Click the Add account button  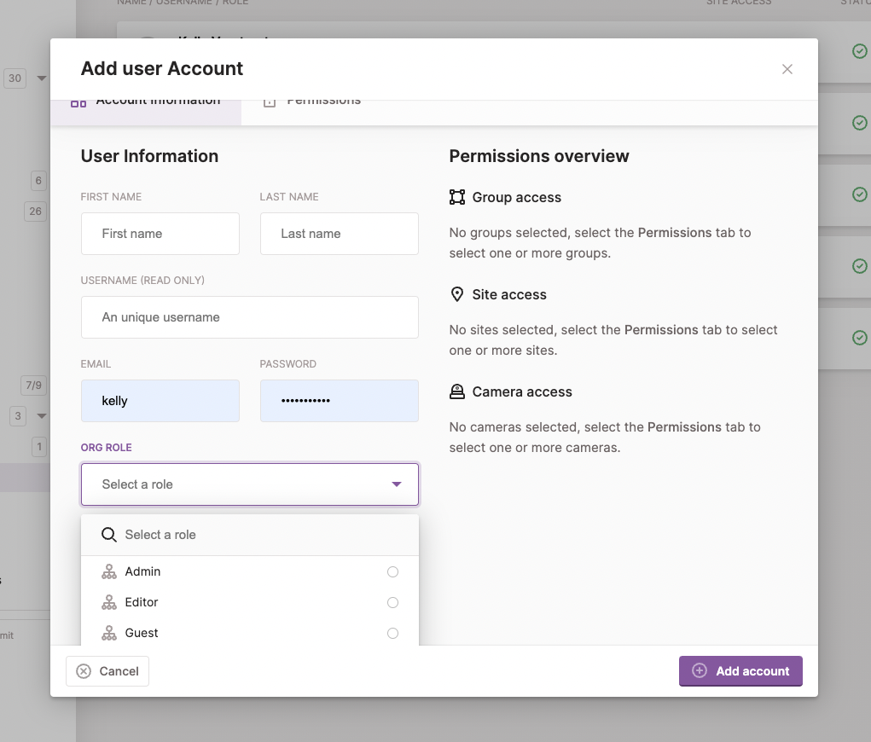pos(740,671)
